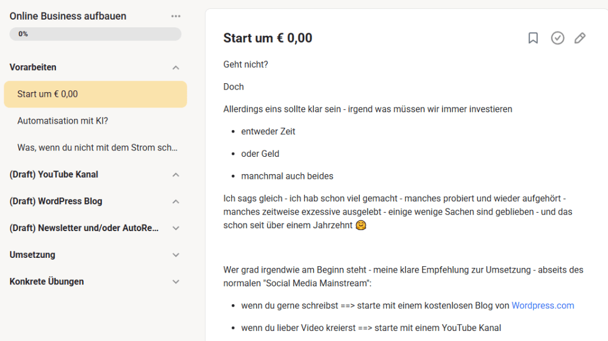Click the 'Online Business aufbauen' course title
Image resolution: width=608 pixels, height=341 pixels.
click(x=68, y=16)
